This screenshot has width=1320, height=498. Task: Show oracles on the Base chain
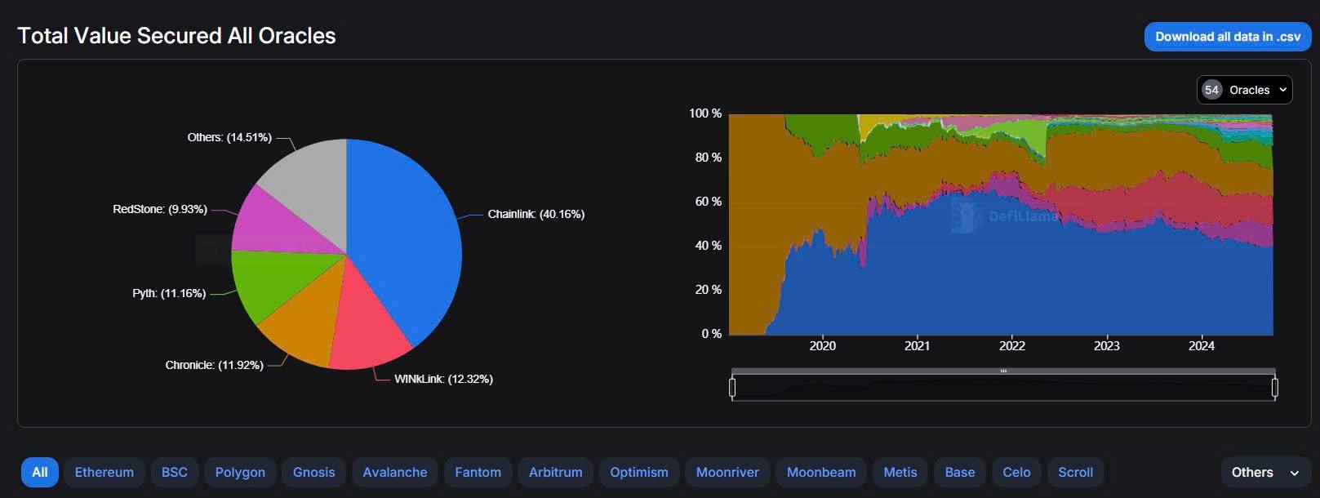pos(959,472)
